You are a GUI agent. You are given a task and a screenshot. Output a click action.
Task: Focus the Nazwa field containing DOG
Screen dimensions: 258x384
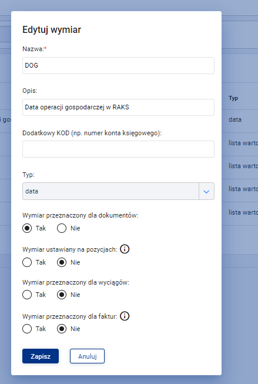pyautogui.click(x=118, y=66)
